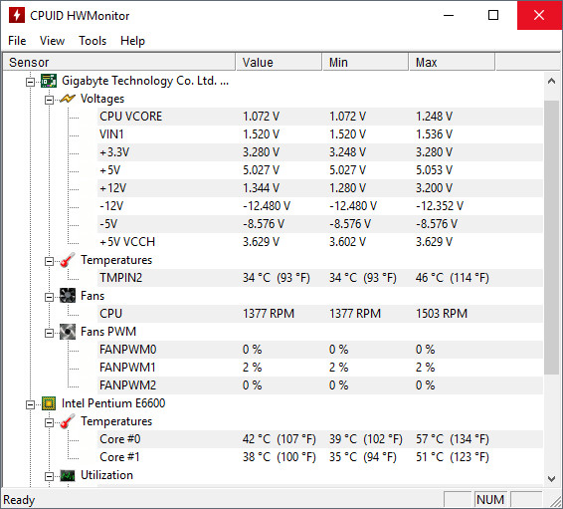563x509 pixels.
Task: Click the Gigabyte Technology Co. Ltd. label
Action: (145, 81)
